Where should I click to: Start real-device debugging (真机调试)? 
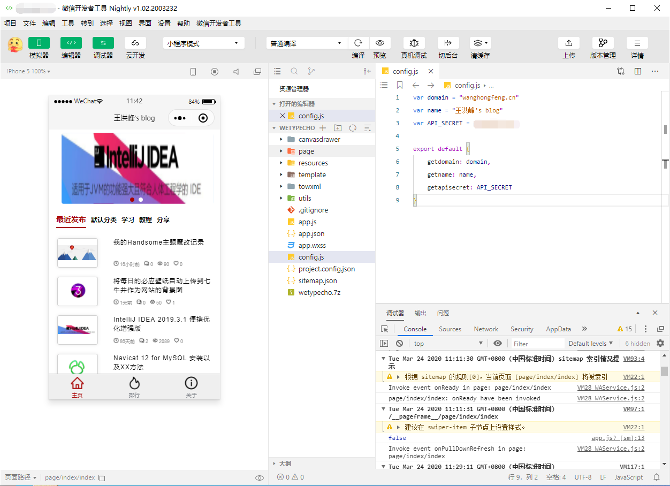tap(414, 43)
